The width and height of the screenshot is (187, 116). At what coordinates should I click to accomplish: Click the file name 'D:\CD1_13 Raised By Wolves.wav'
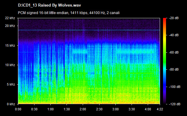(49, 5)
